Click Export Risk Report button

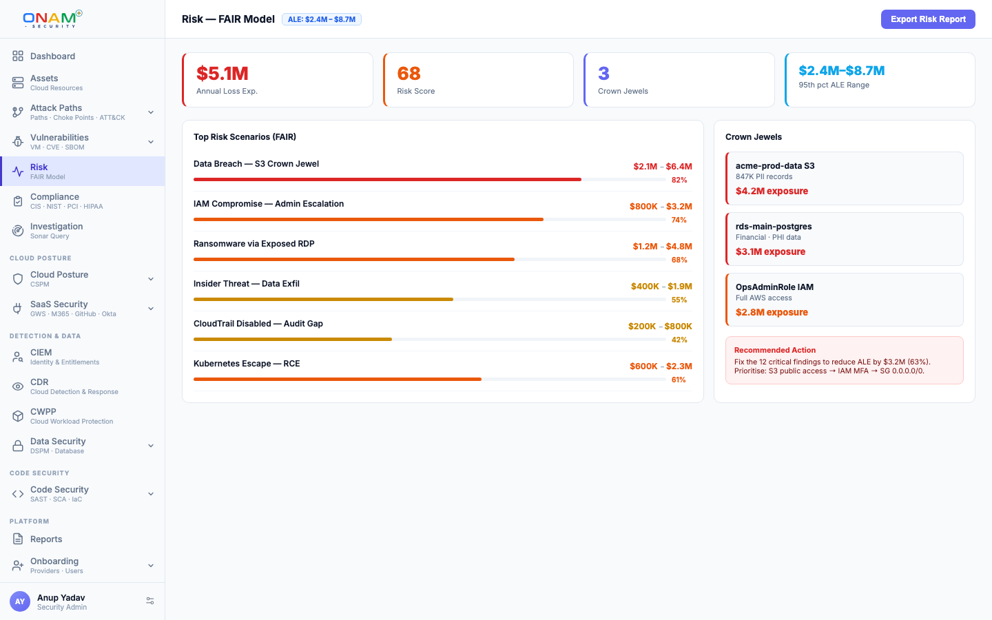[x=928, y=19]
